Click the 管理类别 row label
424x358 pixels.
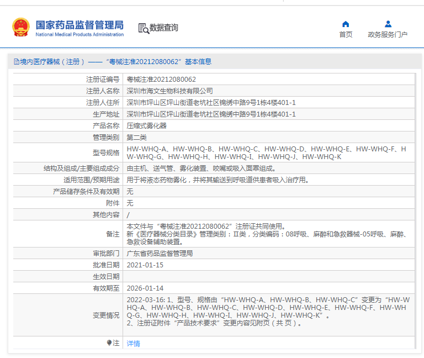[106, 138]
